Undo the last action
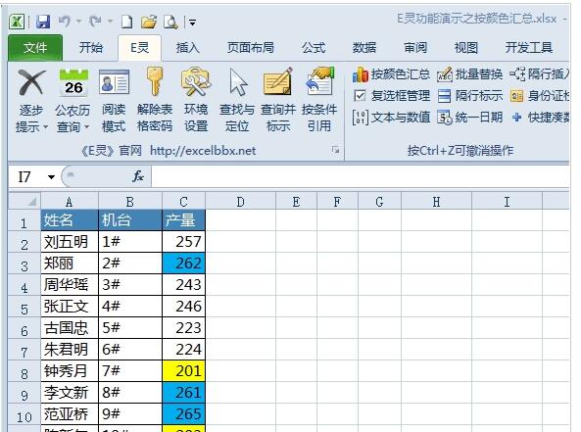Viewport: 581px width, 432px height. [x=65, y=22]
